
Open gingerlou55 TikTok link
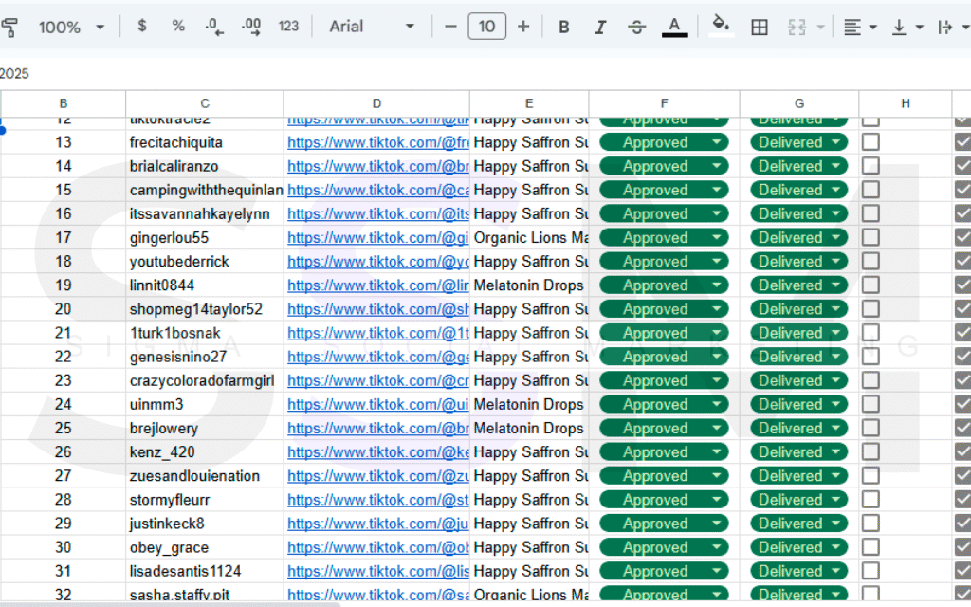(x=377, y=238)
